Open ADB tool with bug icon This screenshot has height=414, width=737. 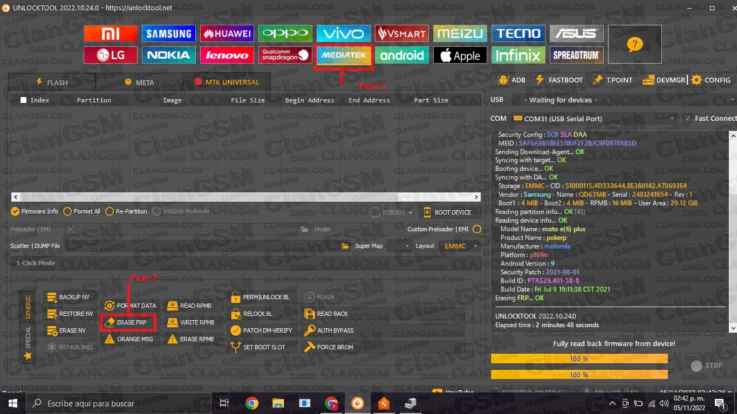tap(511, 80)
